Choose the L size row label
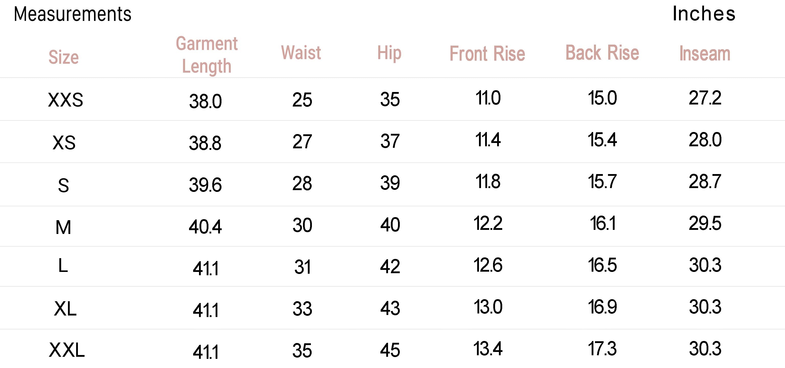Image resolution: width=785 pixels, height=368 pixels. click(63, 265)
